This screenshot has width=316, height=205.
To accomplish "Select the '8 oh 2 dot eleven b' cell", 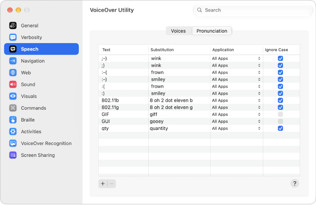I will pos(179,101).
